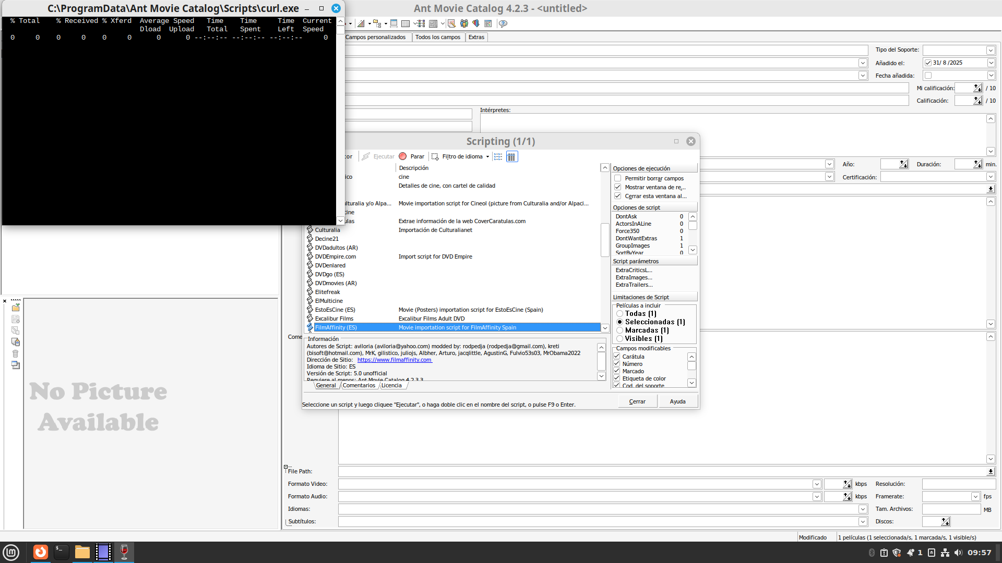This screenshot has height=563, width=1002.
Task: Open the Framerate dropdown
Action: point(975,497)
